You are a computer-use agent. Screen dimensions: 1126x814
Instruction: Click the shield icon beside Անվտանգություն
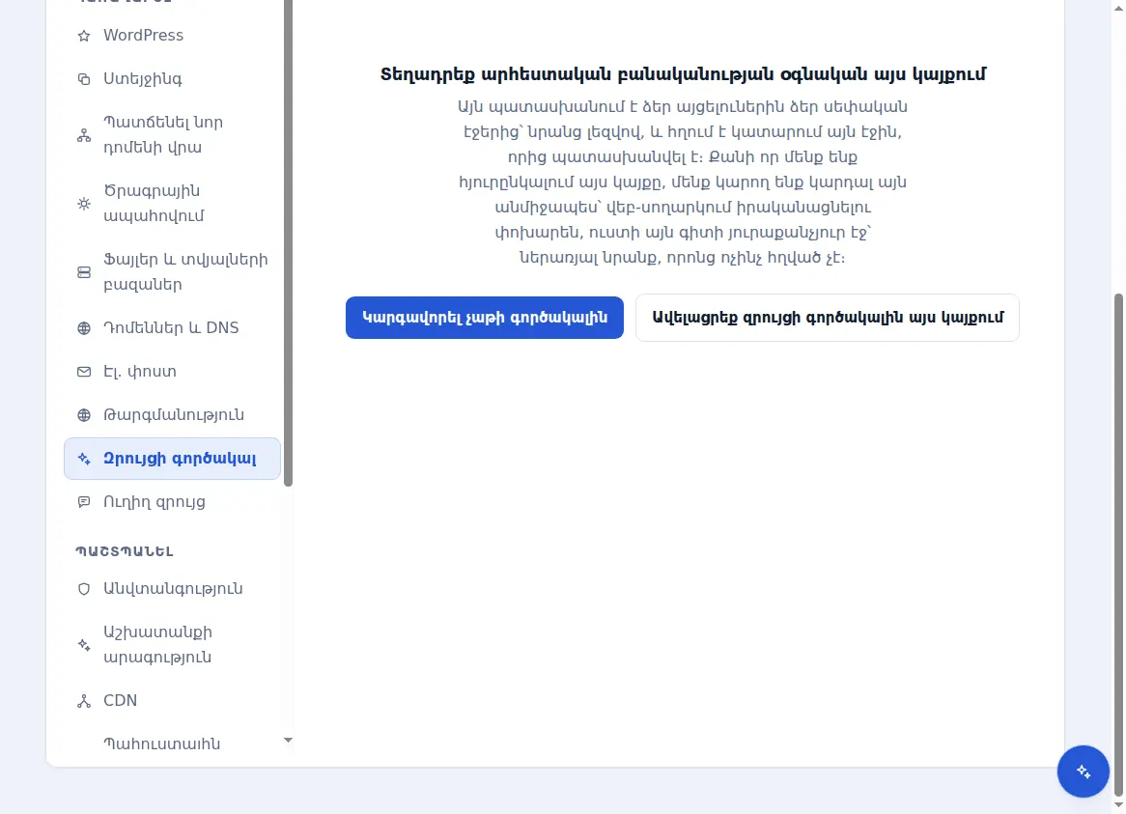[84, 589]
